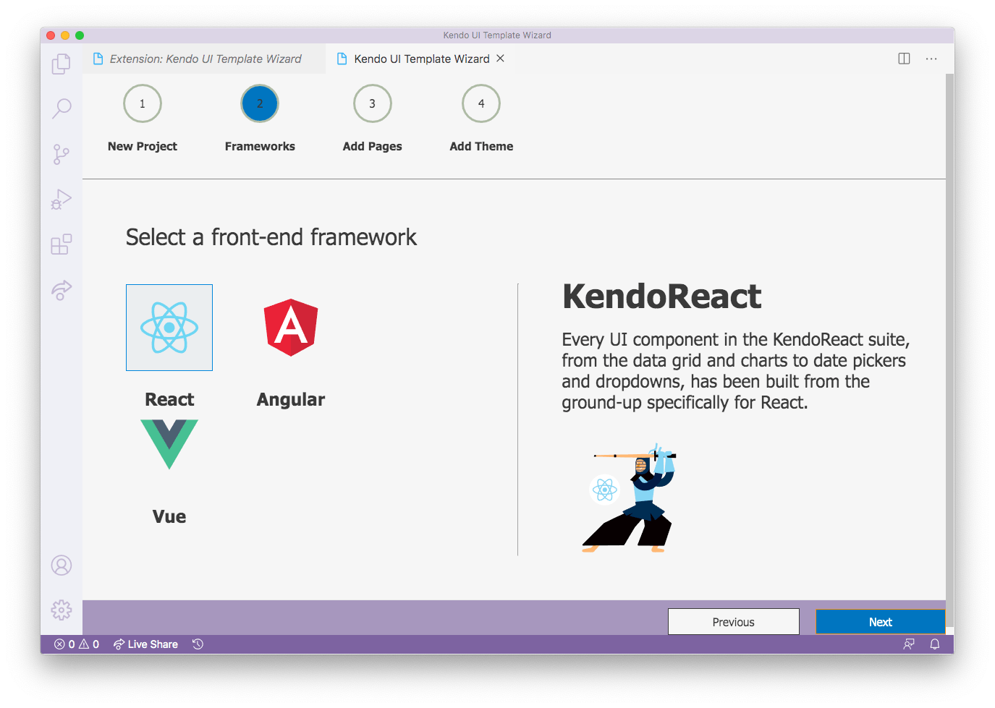Open the Explorer sidebar icon

pyautogui.click(x=62, y=64)
